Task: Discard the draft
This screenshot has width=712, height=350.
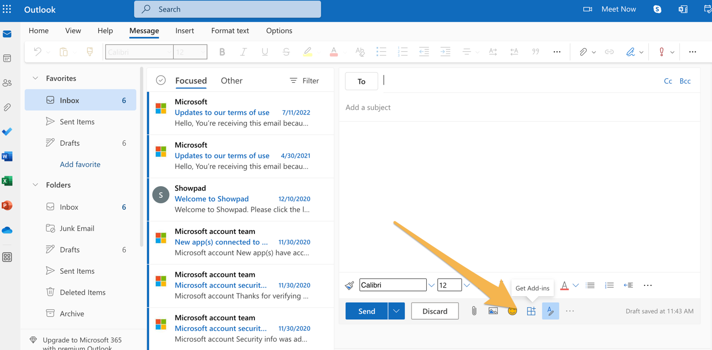Action: 435,311
